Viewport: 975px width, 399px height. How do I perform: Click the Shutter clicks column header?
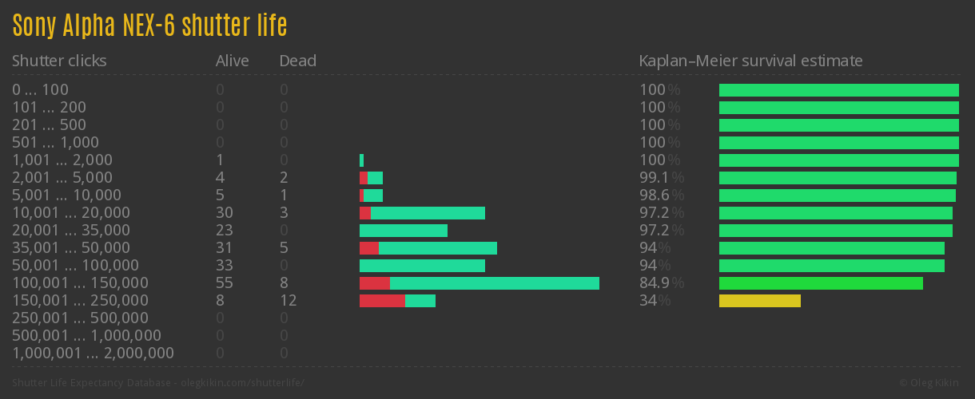(x=59, y=61)
